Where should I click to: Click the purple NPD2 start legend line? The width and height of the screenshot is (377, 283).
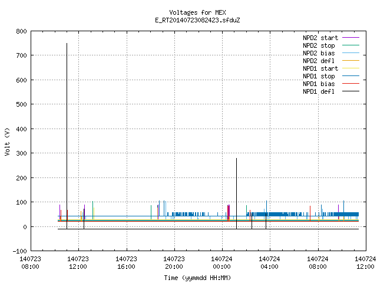click(350, 38)
